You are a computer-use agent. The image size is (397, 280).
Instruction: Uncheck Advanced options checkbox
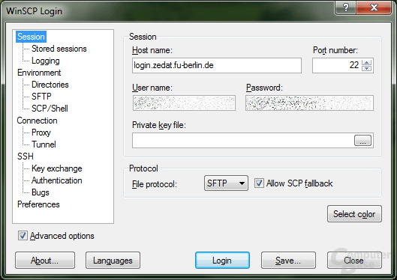[x=23, y=236]
